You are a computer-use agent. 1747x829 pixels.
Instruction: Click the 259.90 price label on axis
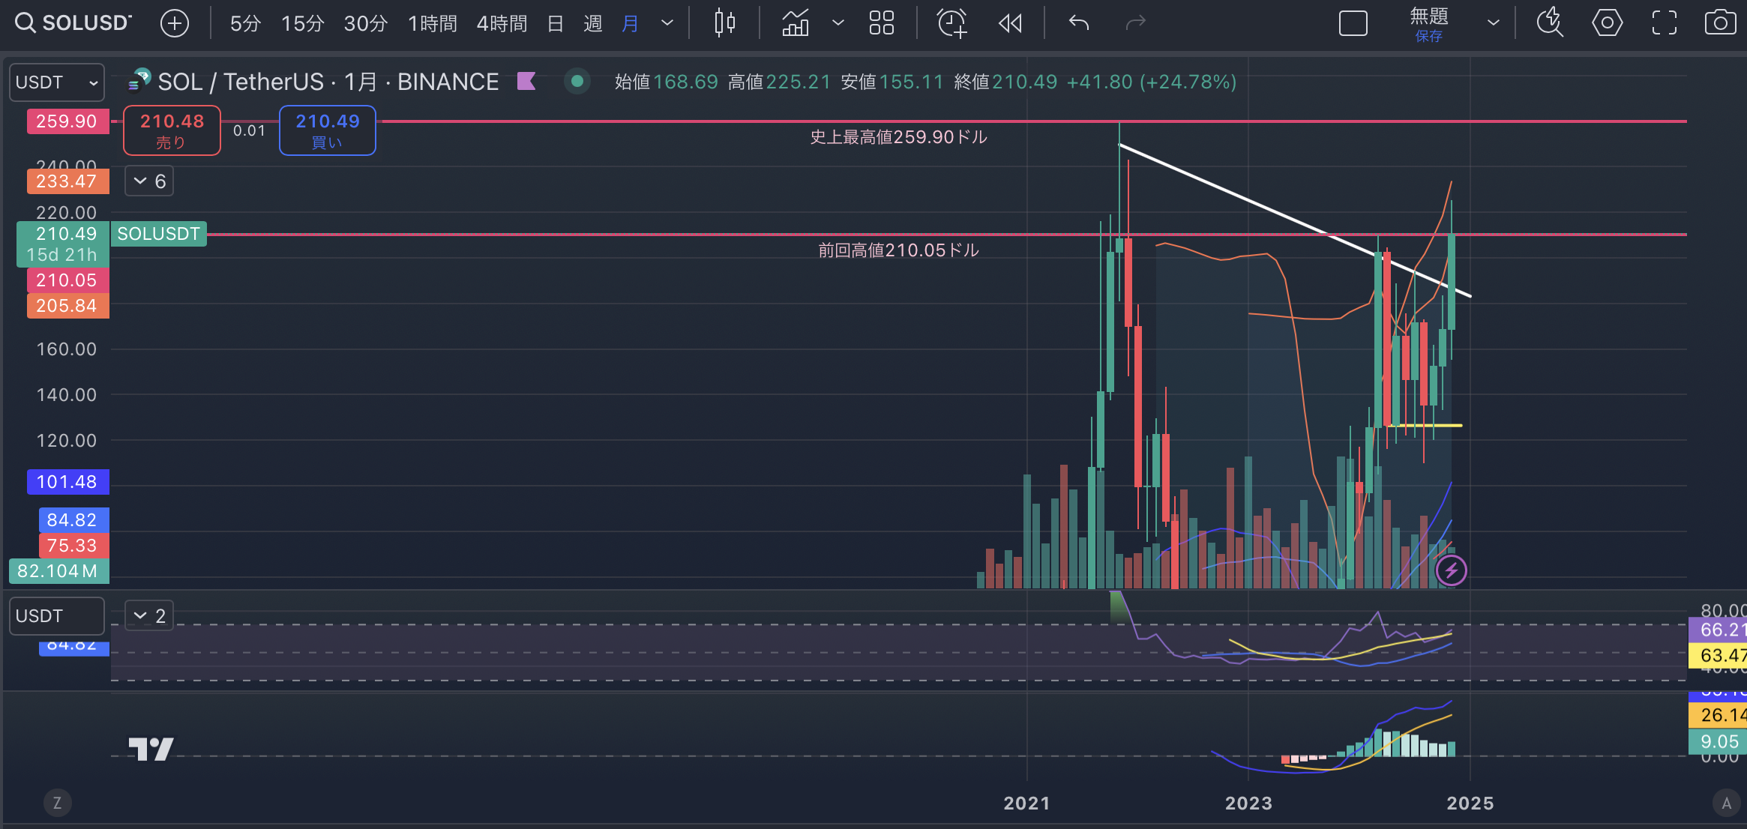click(x=67, y=121)
